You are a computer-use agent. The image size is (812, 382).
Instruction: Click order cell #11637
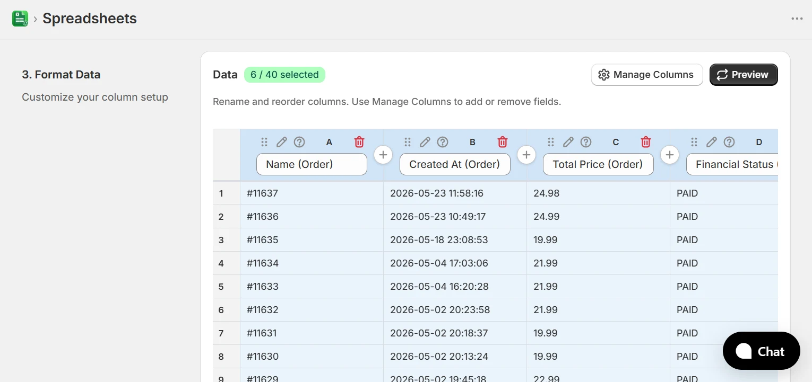click(312, 193)
